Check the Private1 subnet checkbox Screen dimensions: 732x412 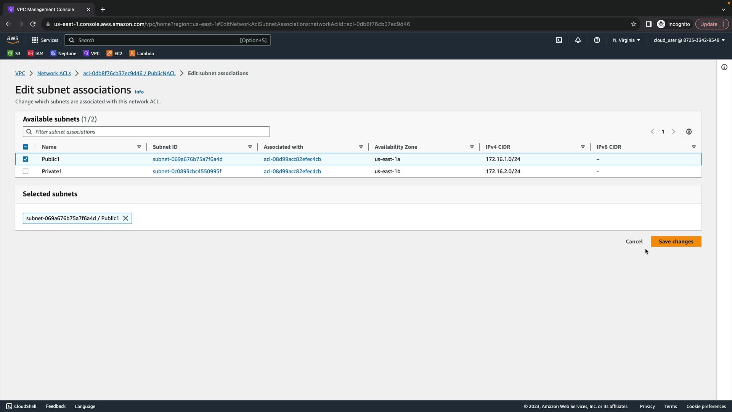tap(26, 171)
